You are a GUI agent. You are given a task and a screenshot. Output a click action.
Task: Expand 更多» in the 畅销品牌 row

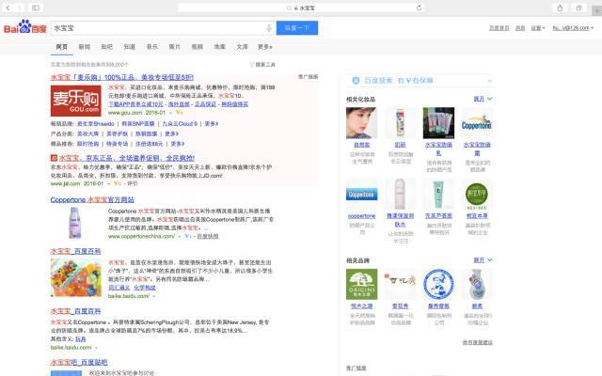click(x=211, y=124)
